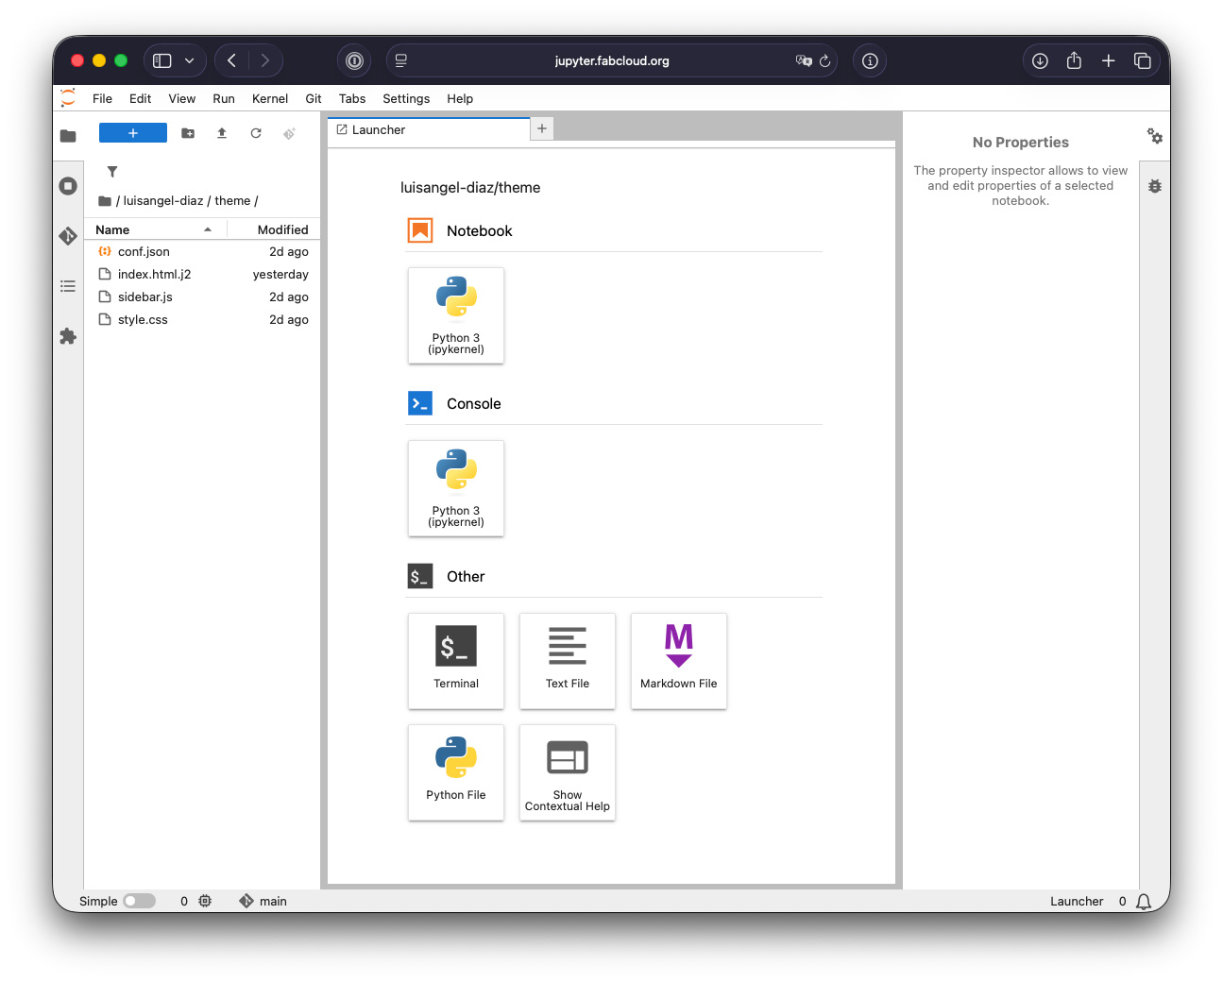Expand the Safari sidebar dropdown chevron

click(x=190, y=60)
